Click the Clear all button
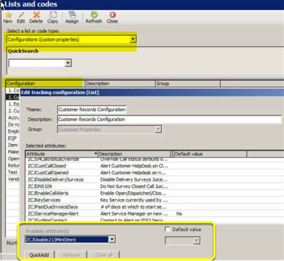Image resolution: width=284 pixels, height=261 pixels. 104,255
